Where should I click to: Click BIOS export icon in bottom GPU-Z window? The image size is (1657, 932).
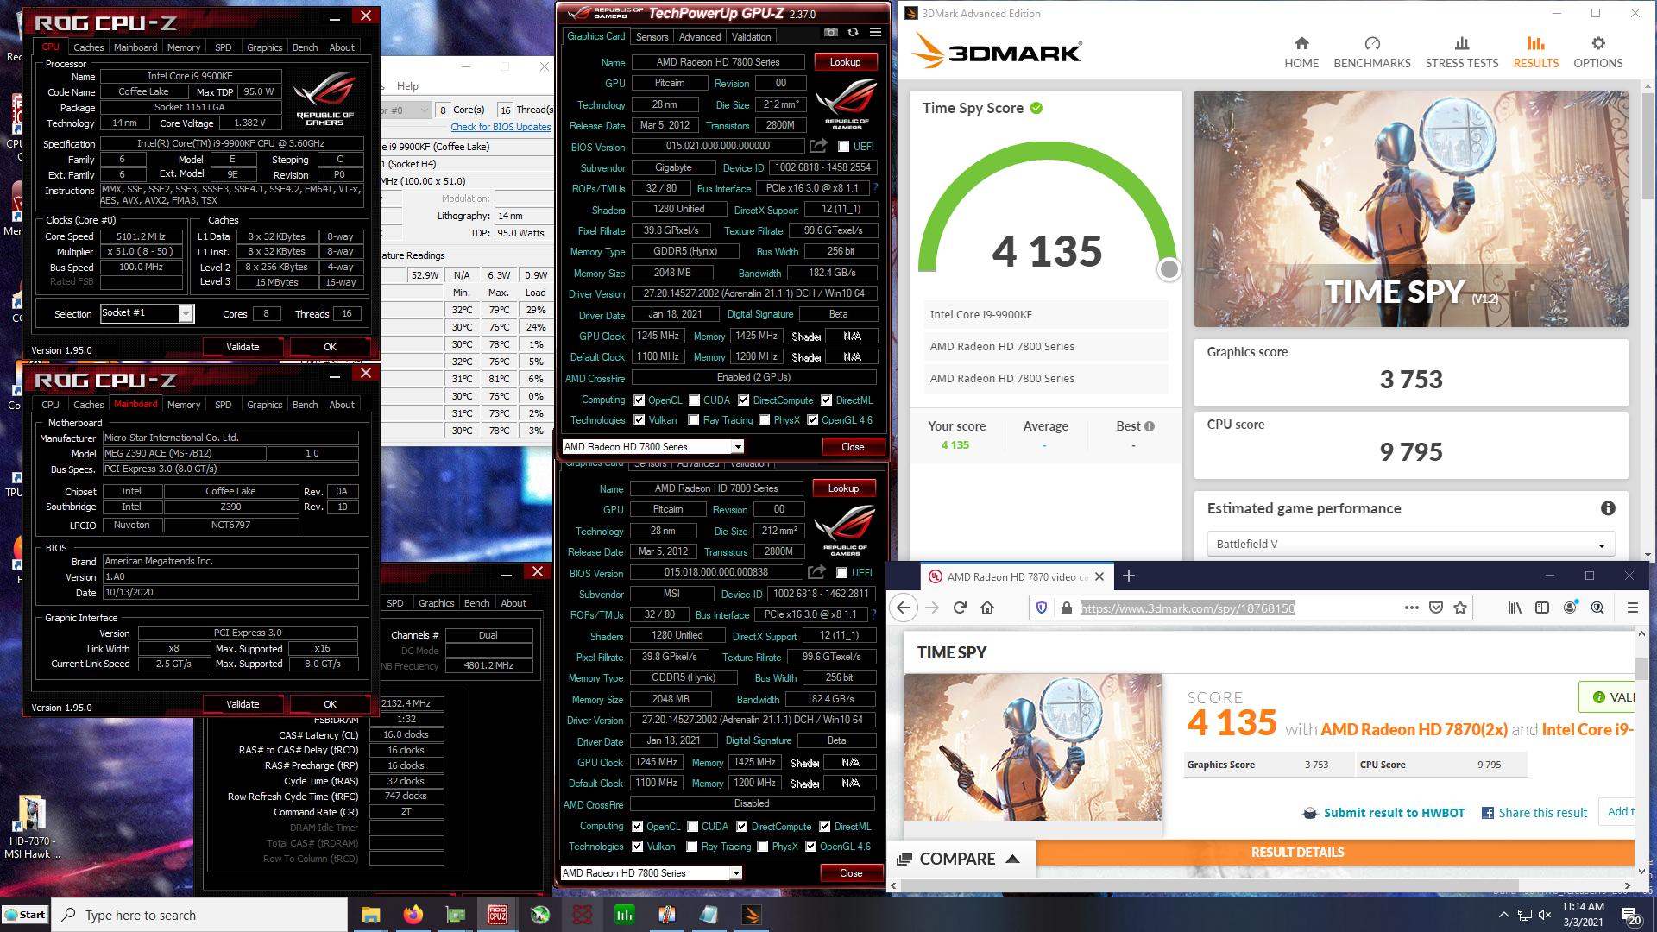click(816, 572)
